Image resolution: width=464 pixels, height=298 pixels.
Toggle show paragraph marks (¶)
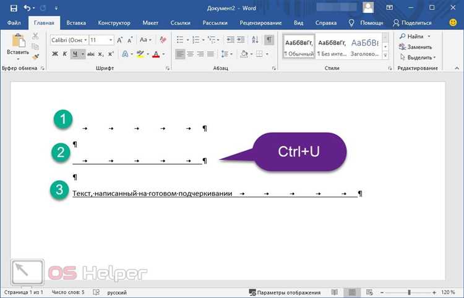[269, 39]
